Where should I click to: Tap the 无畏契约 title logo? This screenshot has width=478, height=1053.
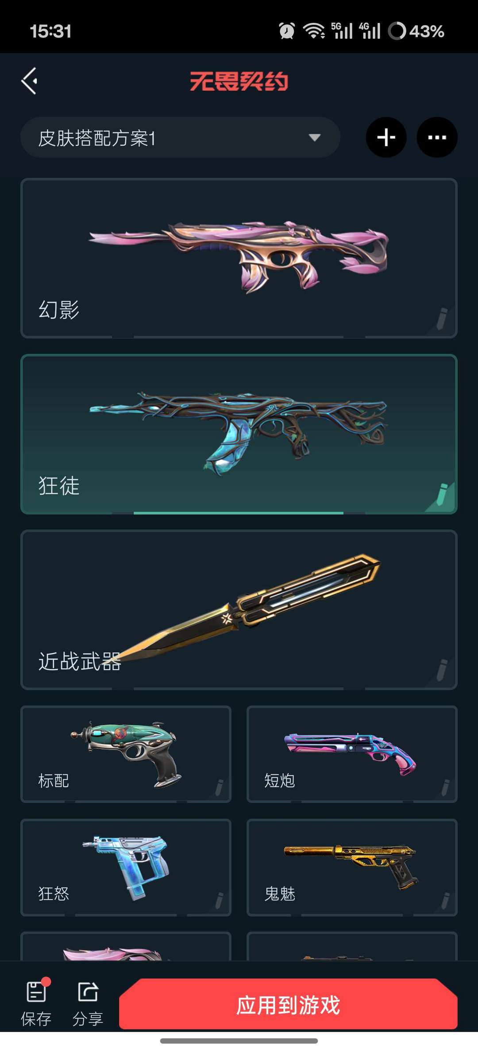point(239,82)
